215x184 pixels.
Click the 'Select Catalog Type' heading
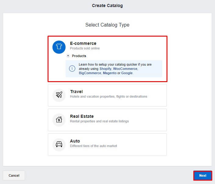tap(107, 25)
